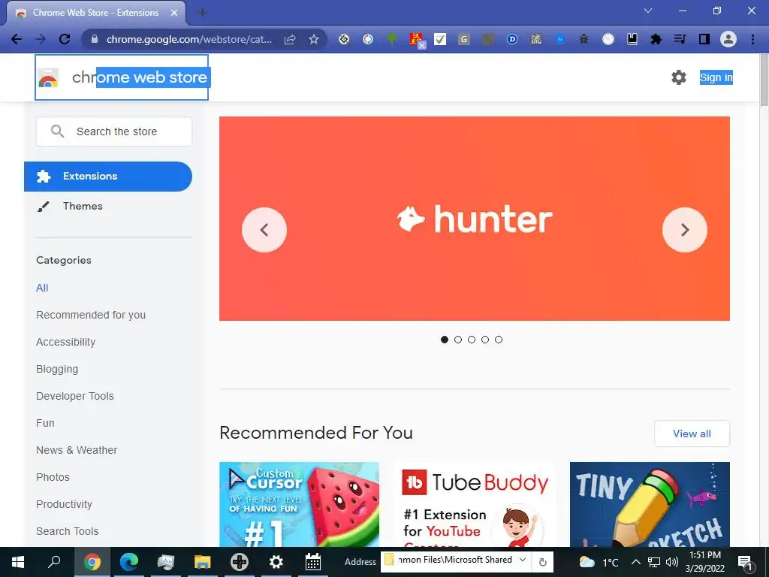Open the TubeBuddy extension card

475,504
